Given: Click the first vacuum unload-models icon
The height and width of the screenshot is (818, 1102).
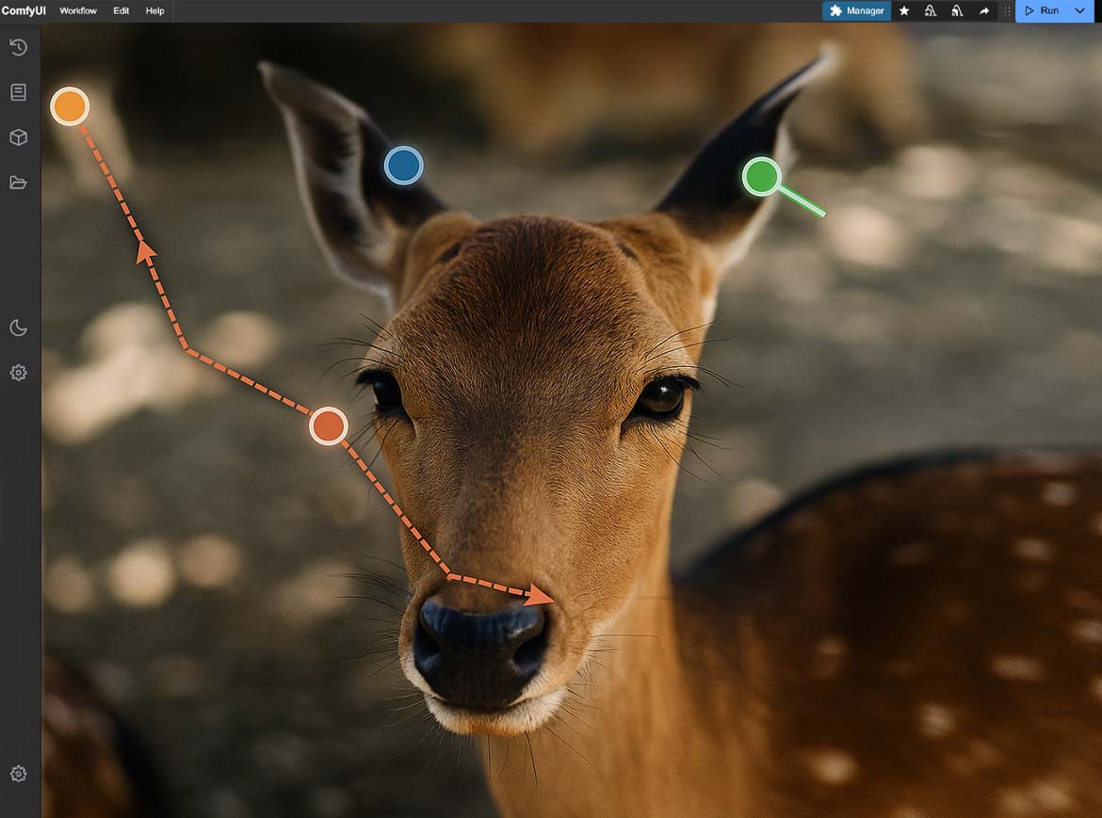Looking at the screenshot, I should click(931, 10).
